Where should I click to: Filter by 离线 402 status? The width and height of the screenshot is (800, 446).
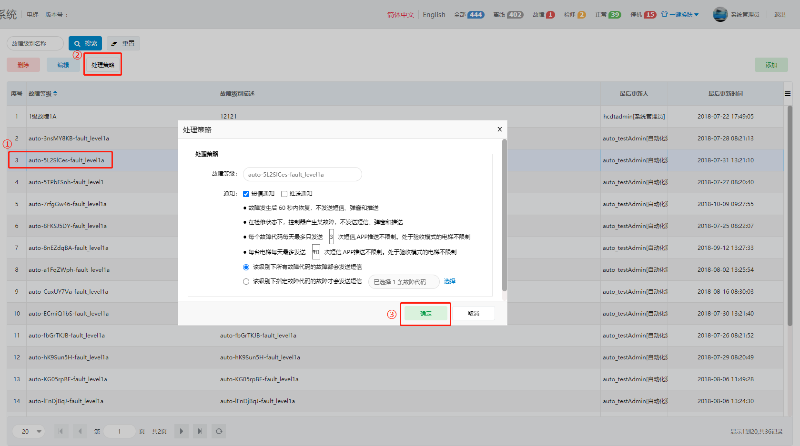point(508,15)
